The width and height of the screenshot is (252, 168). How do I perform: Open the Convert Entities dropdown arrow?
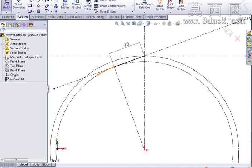[x=77, y=12]
